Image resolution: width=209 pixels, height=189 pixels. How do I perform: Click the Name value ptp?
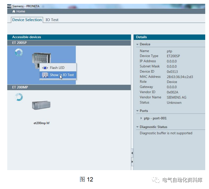169,51
